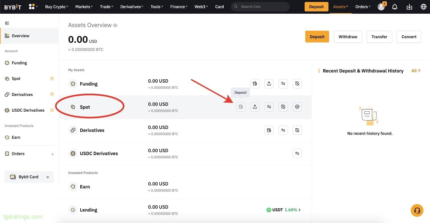Open the user profile avatar
The image size is (430, 223).
point(381,7)
